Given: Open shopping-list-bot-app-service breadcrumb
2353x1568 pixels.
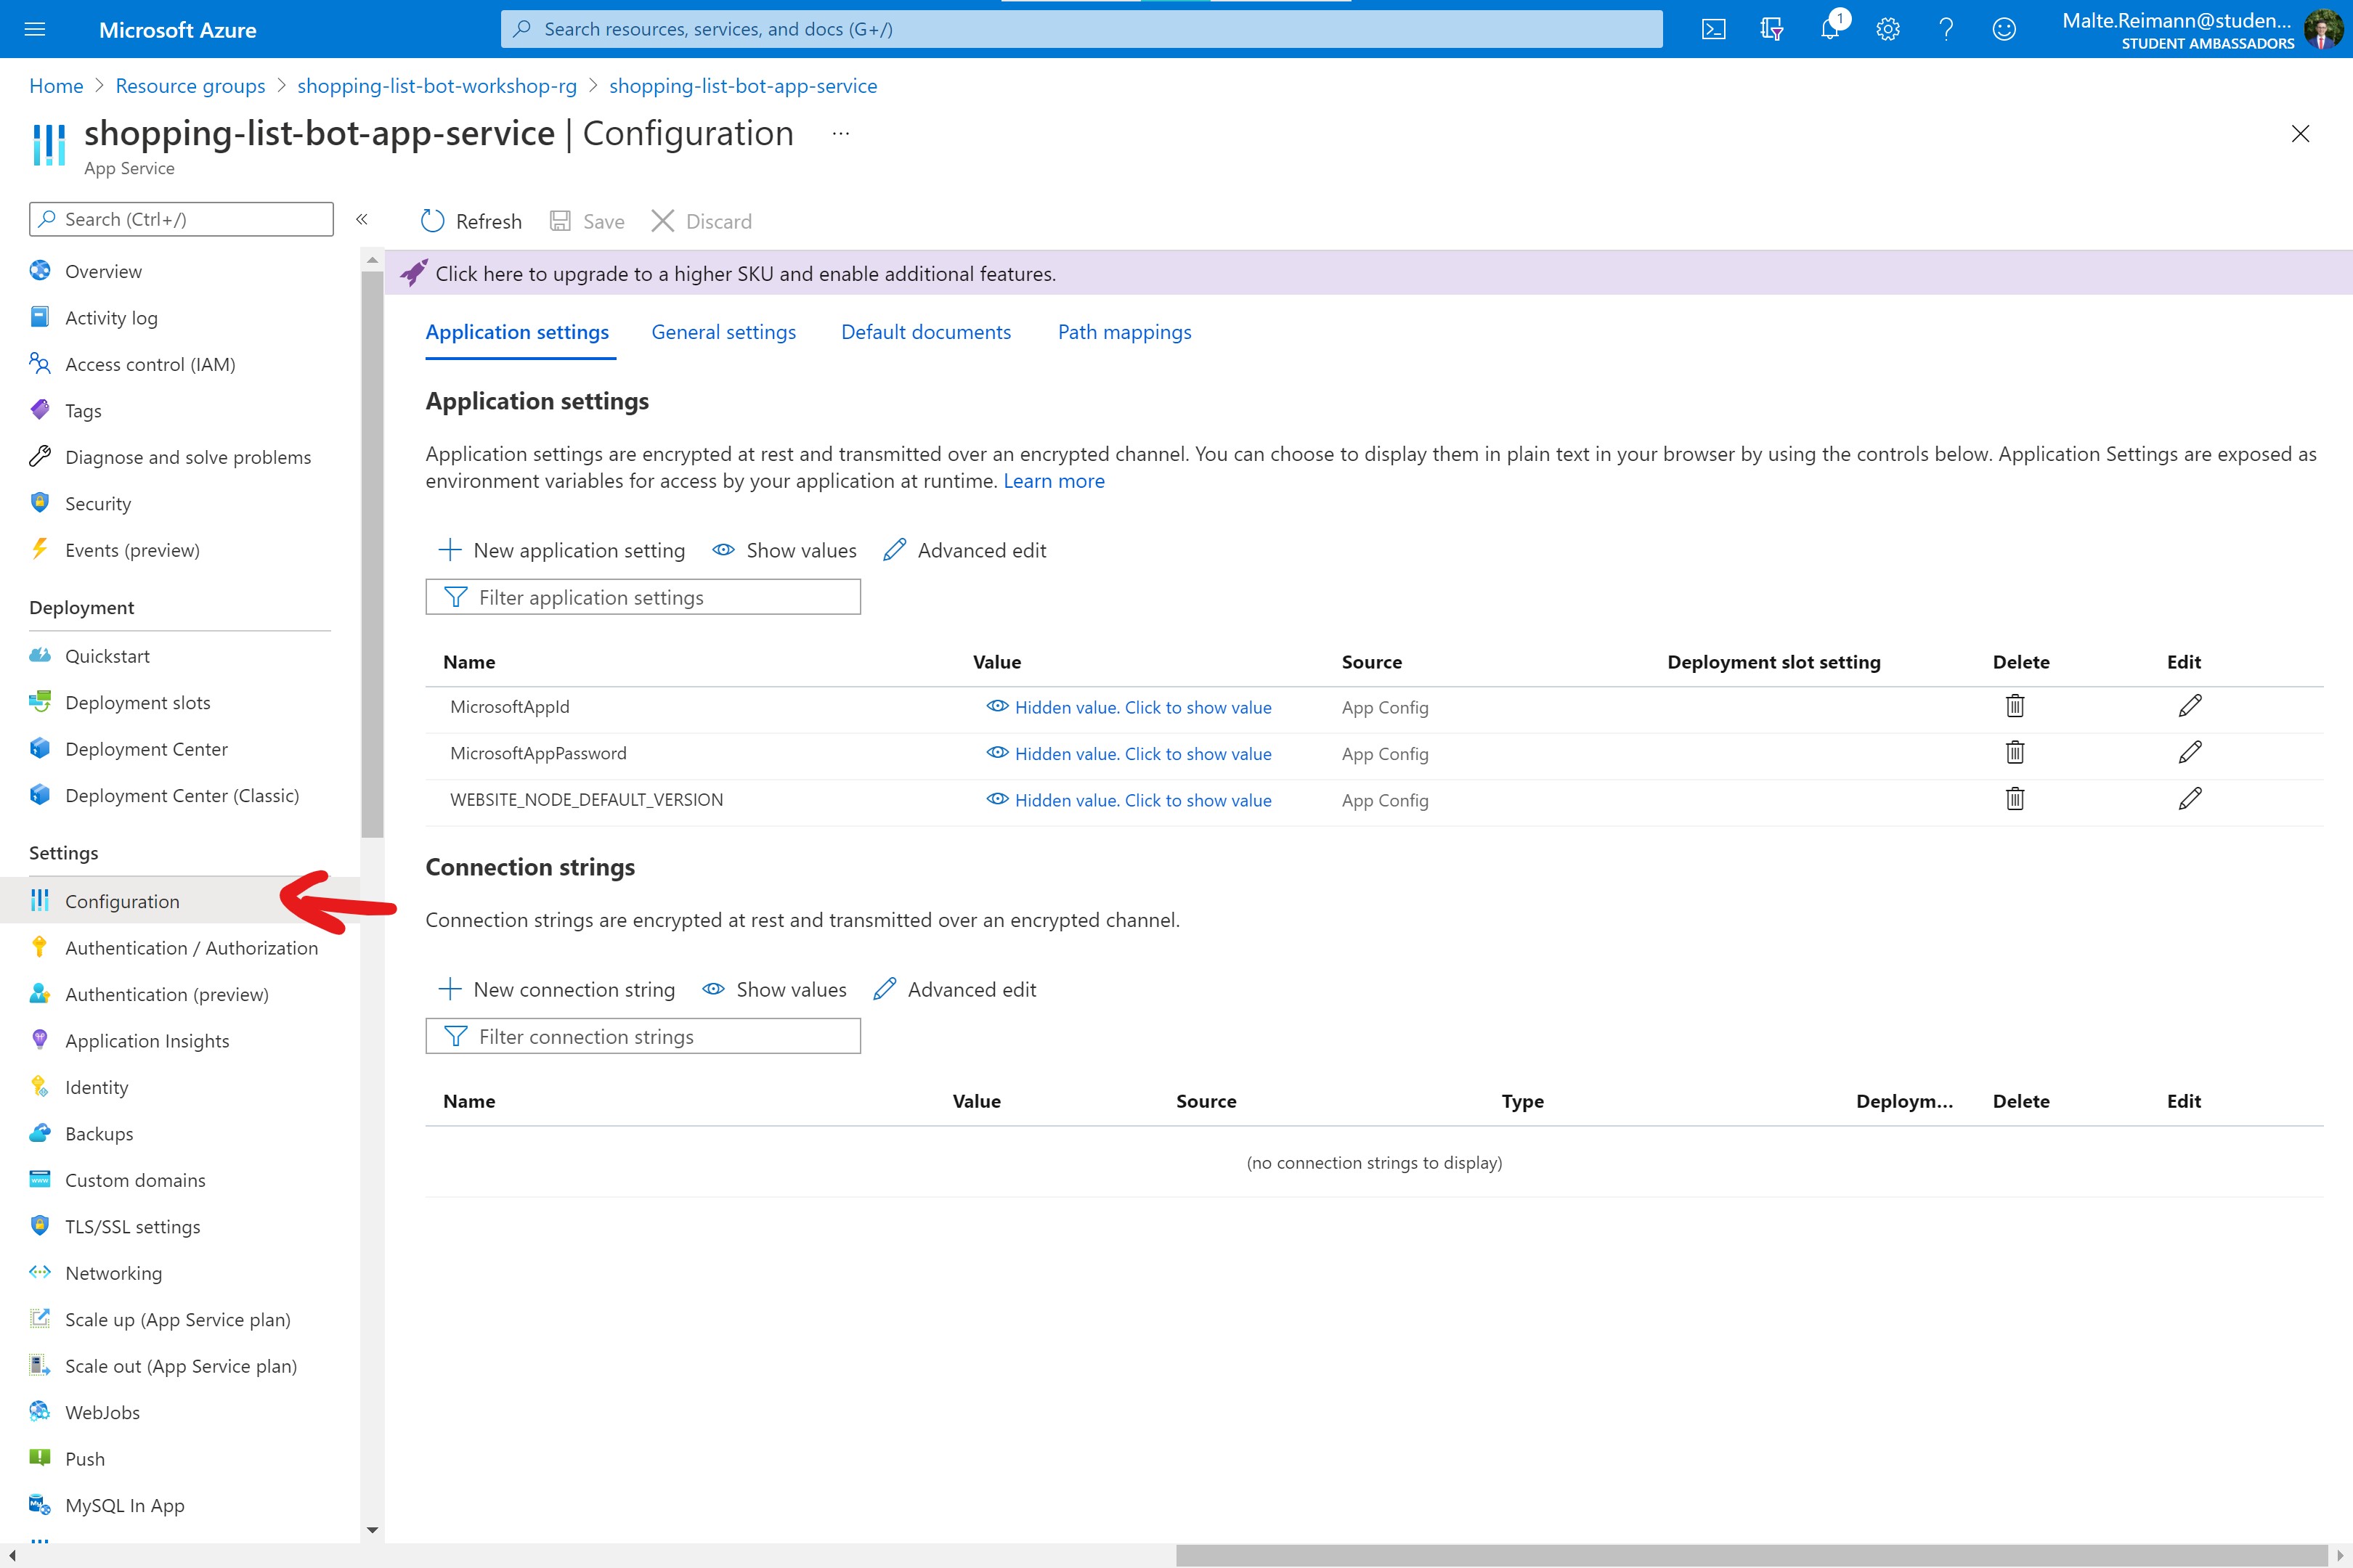Looking at the screenshot, I should pyautogui.click(x=744, y=86).
